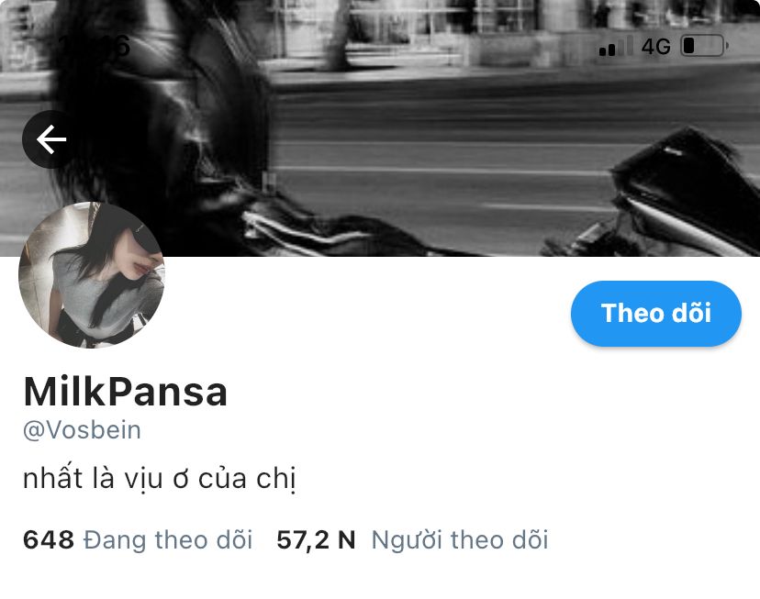Tap the battery level icon
The height and width of the screenshot is (599, 760).
[705, 46]
